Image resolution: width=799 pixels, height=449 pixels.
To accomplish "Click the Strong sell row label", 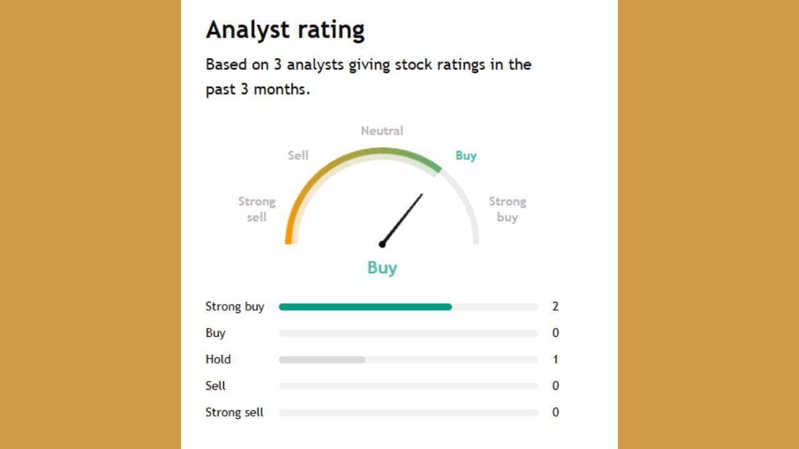I will [x=234, y=413].
